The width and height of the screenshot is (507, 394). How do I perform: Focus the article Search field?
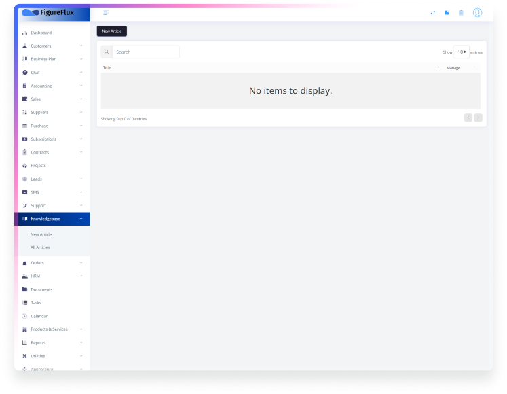(x=145, y=52)
